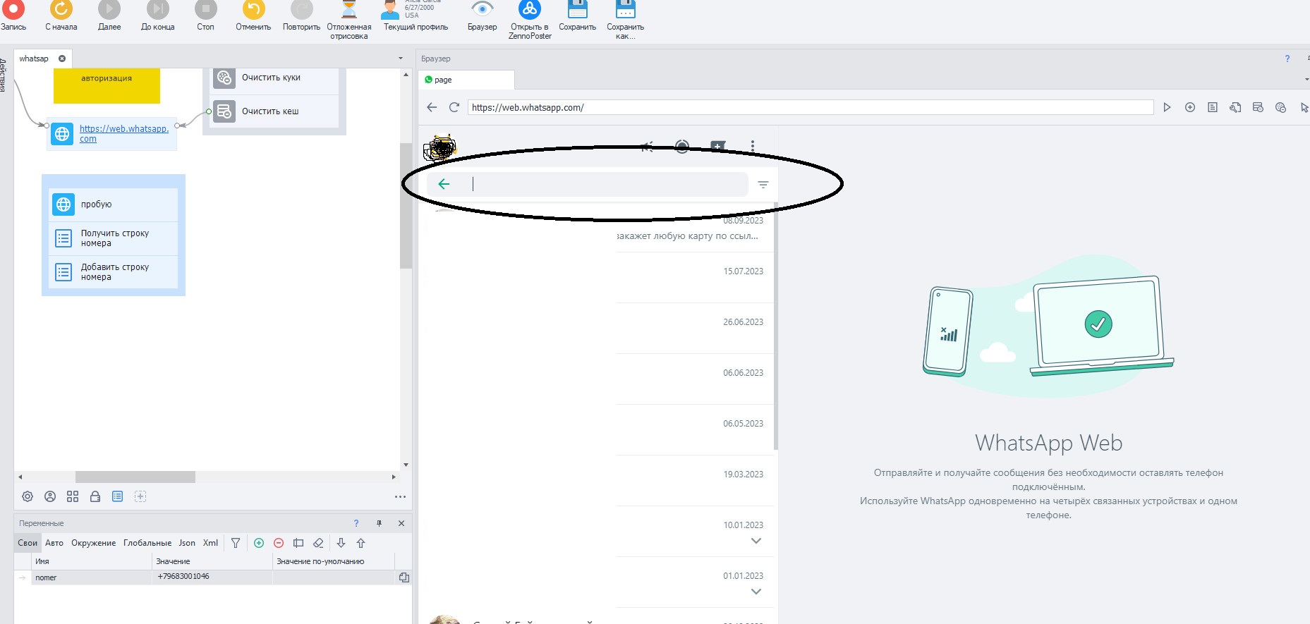Image resolution: width=1310 pixels, height=624 pixels.
Task: Reload the page in the embedded browser
Action: pyautogui.click(x=454, y=107)
